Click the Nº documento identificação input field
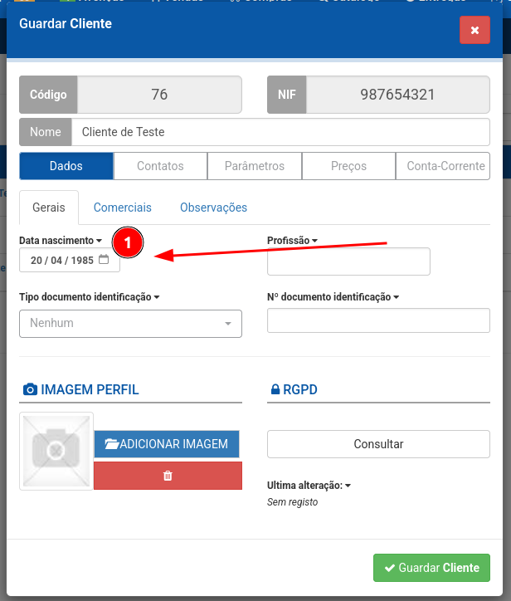This screenshot has width=511, height=601. [378, 320]
